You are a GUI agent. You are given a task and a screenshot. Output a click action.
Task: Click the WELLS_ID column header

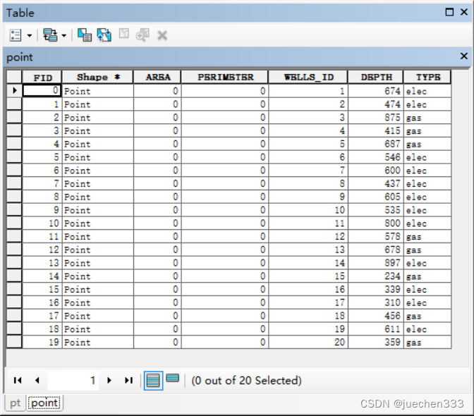[308, 78]
